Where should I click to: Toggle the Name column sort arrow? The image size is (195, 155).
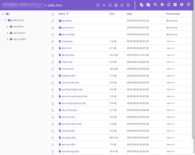(67, 14)
